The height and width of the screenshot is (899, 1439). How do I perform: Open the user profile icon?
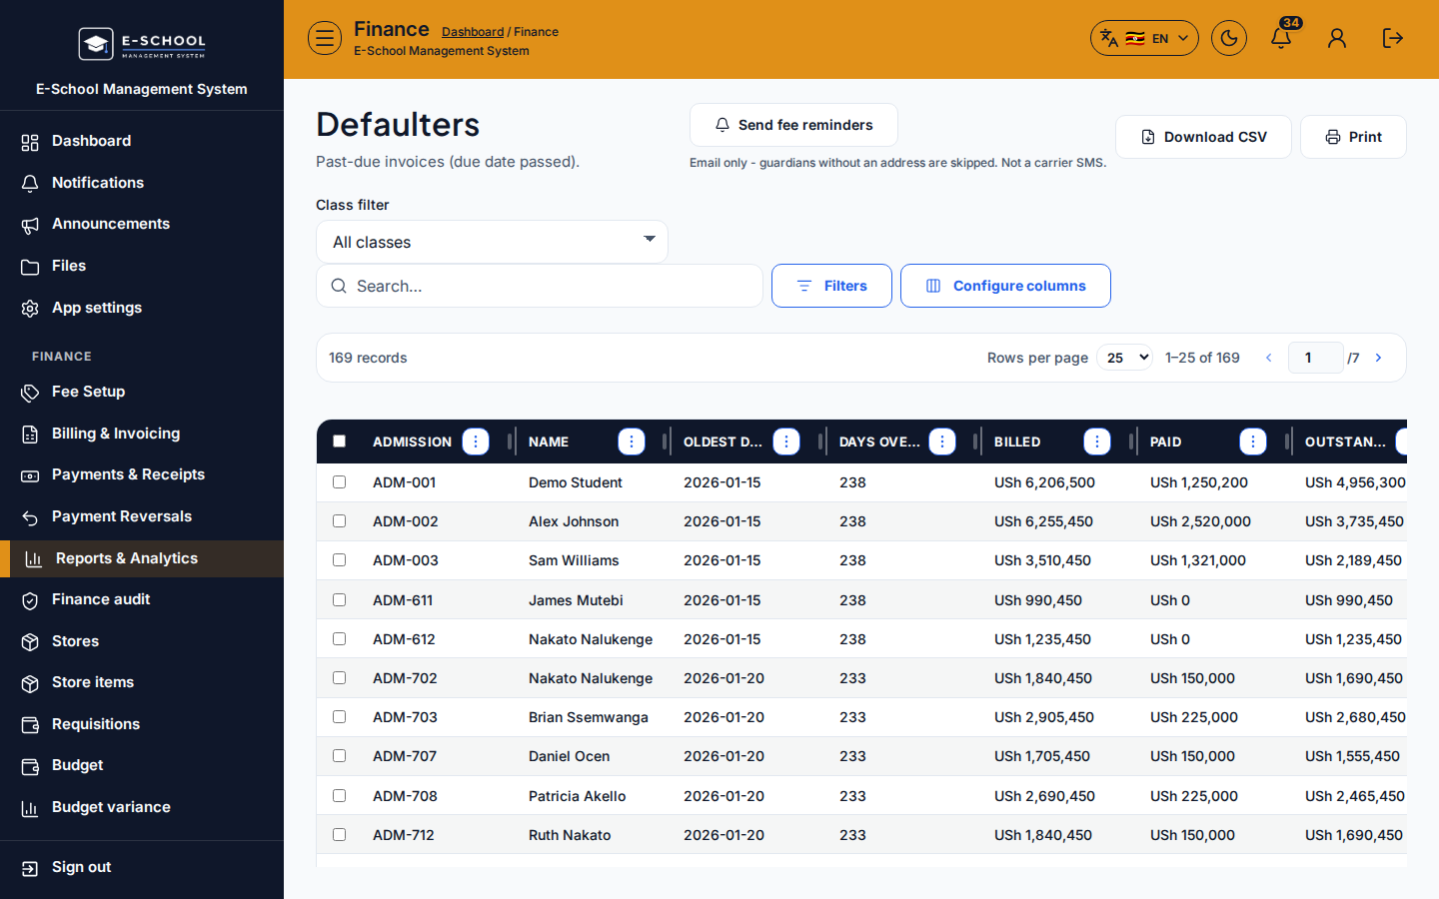point(1337,38)
